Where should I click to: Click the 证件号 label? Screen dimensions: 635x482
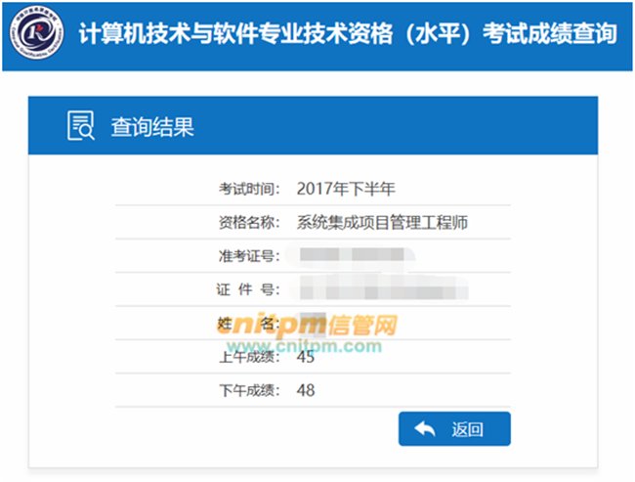250,290
